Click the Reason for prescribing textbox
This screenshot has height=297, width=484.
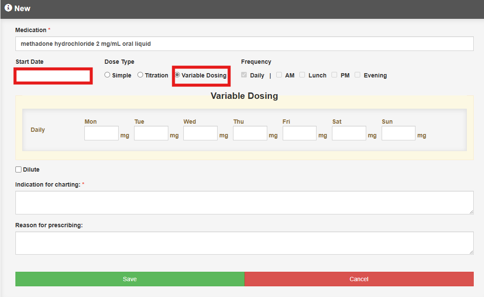point(244,243)
